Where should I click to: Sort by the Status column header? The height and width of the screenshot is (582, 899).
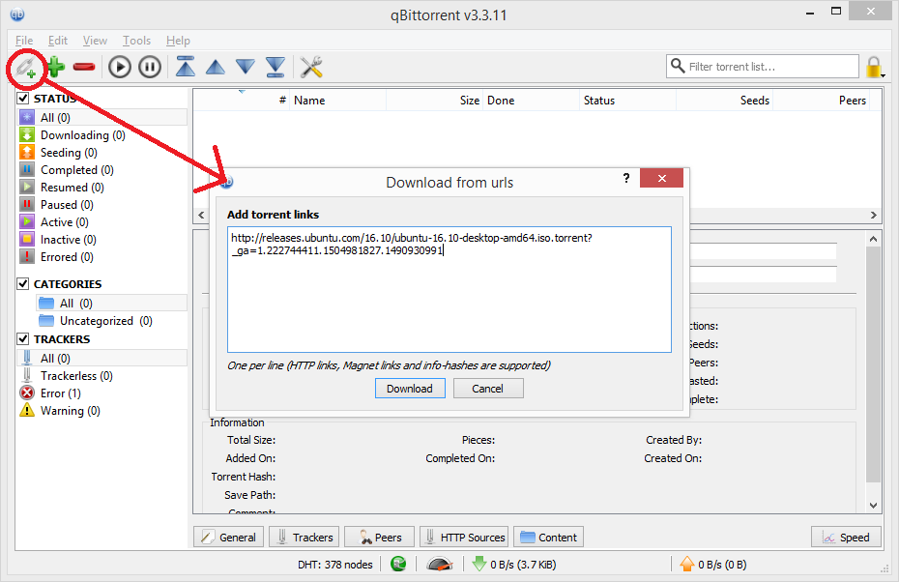[628, 101]
